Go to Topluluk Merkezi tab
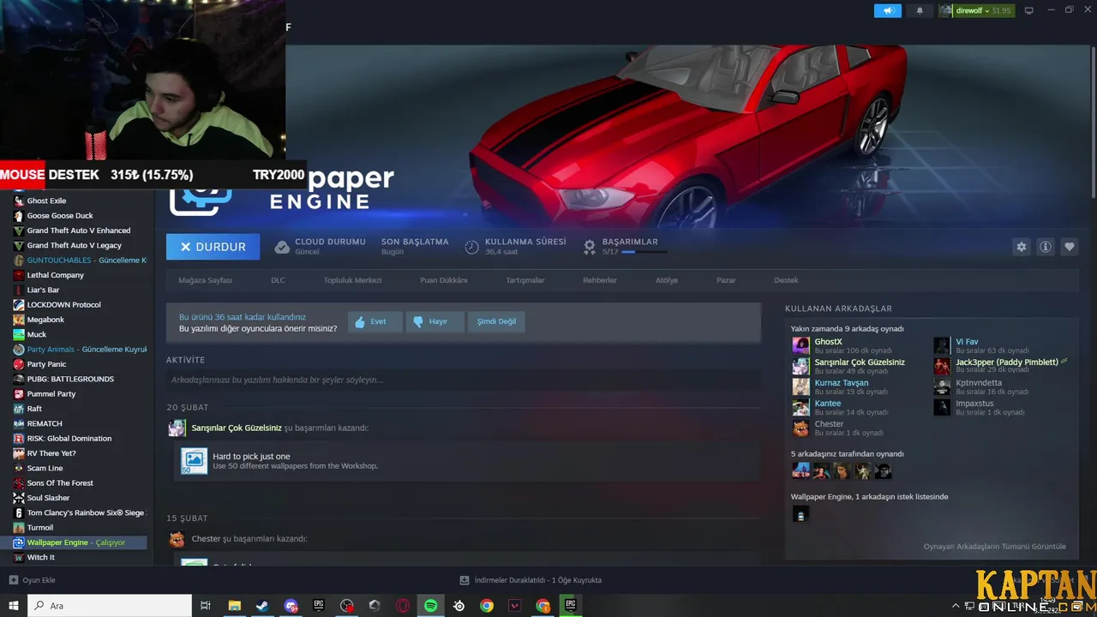The image size is (1097, 617). pos(352,280)
